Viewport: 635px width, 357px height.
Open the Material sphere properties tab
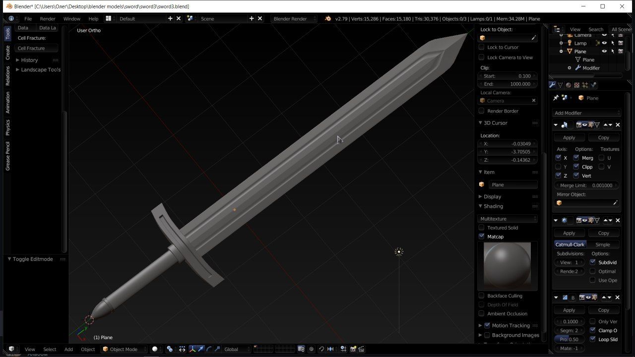569,85
